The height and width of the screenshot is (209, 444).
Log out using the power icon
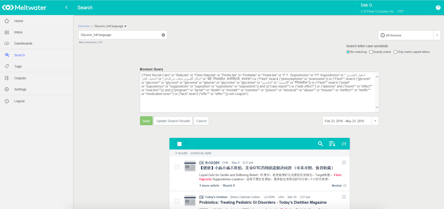click(7, 101)
